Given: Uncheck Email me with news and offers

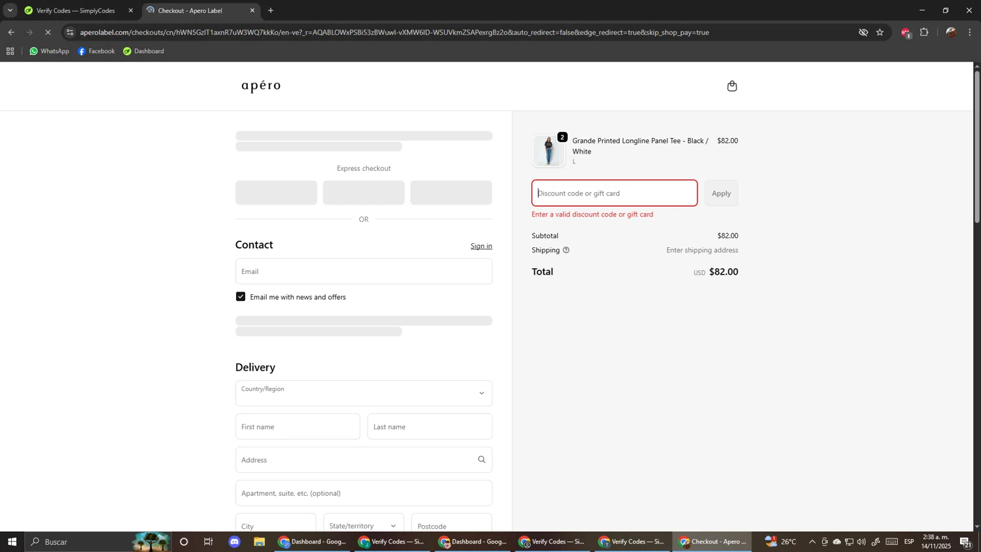Looking at the screenshot, I should pyautogui.click(x=241, y=297).
